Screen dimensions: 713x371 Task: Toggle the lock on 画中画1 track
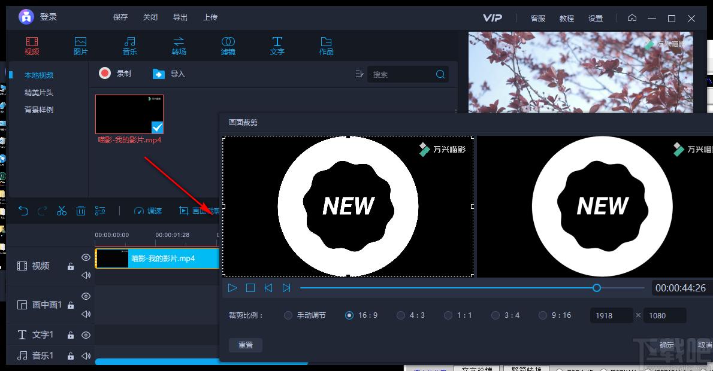71,305
